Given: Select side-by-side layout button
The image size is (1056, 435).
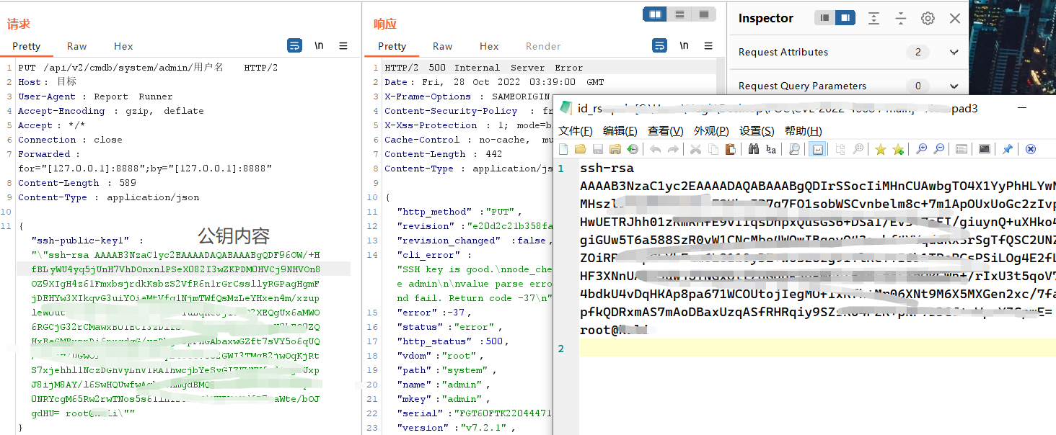Looking at the screenshot, I should click(x=655, y=14).
